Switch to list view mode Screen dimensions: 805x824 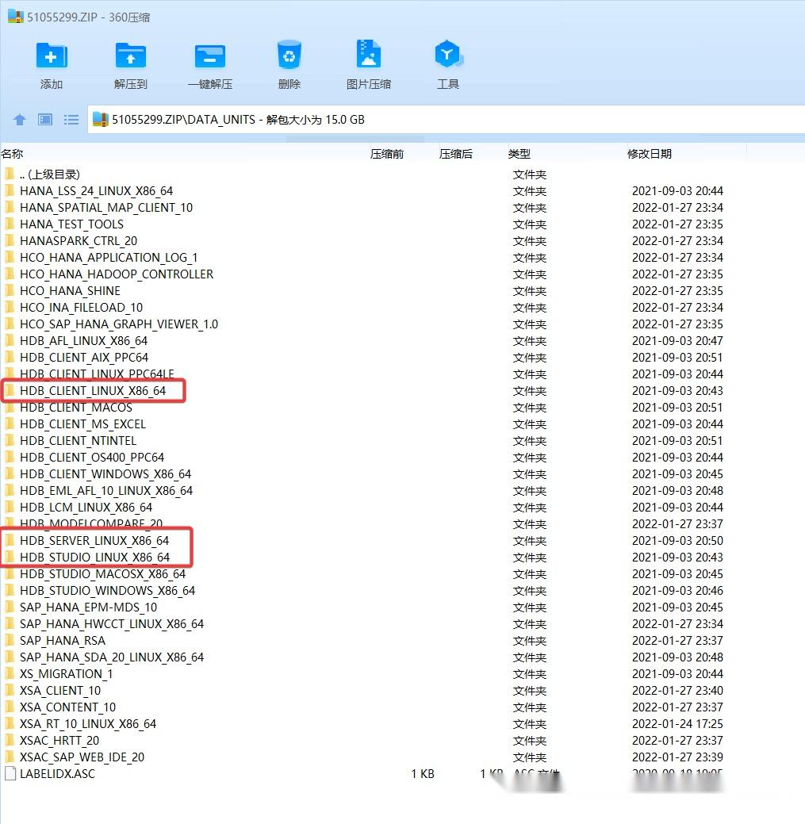click(71, 119)
